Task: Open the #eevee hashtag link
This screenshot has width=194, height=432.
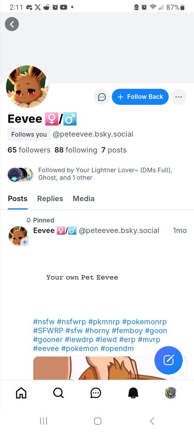Action: pyautogui.click(x=46, y=349)
